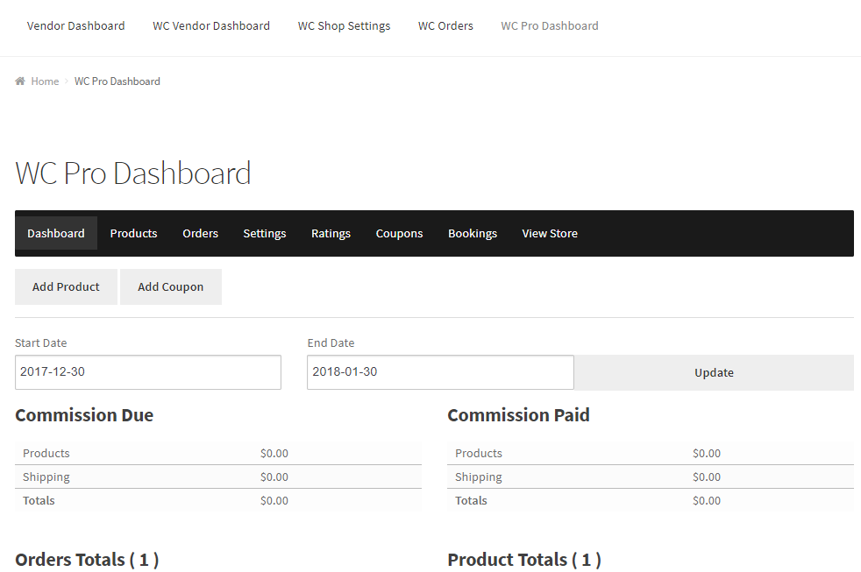Click the Shipping link under Commission Paid
861x572 pixels.
coord(478,477)
